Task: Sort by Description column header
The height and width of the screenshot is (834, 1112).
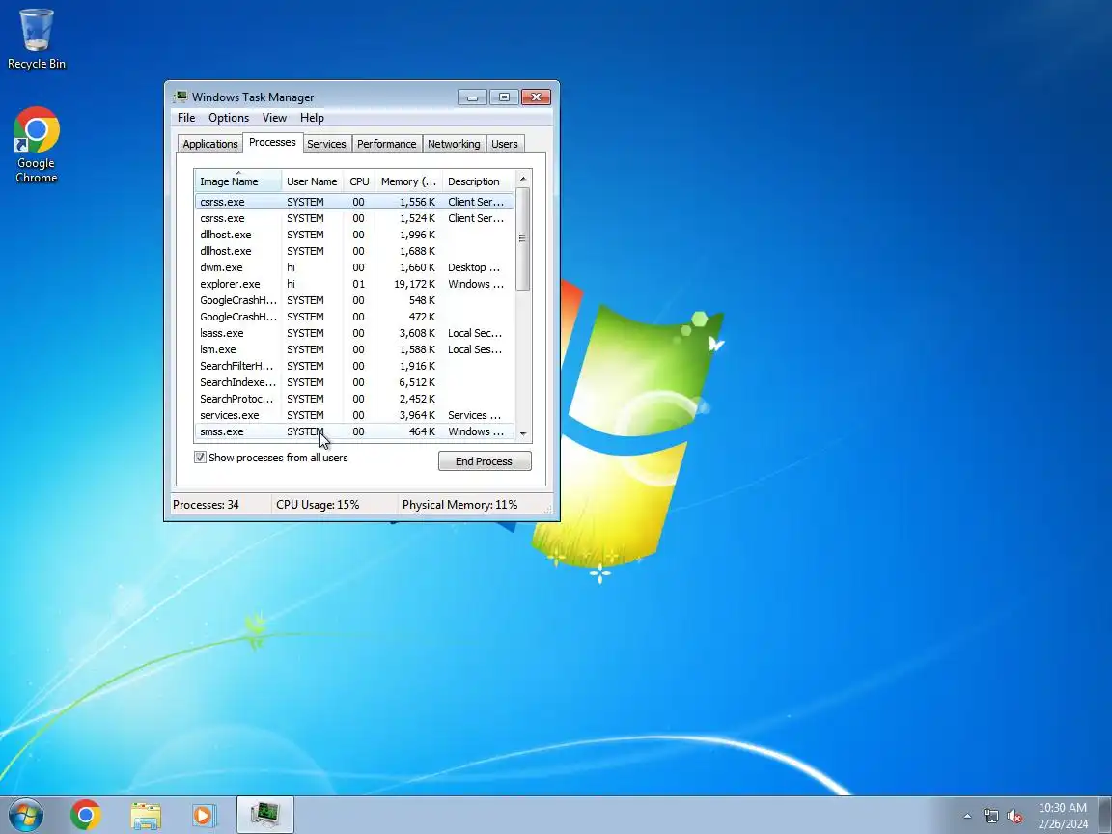Action: pos(477,181)
